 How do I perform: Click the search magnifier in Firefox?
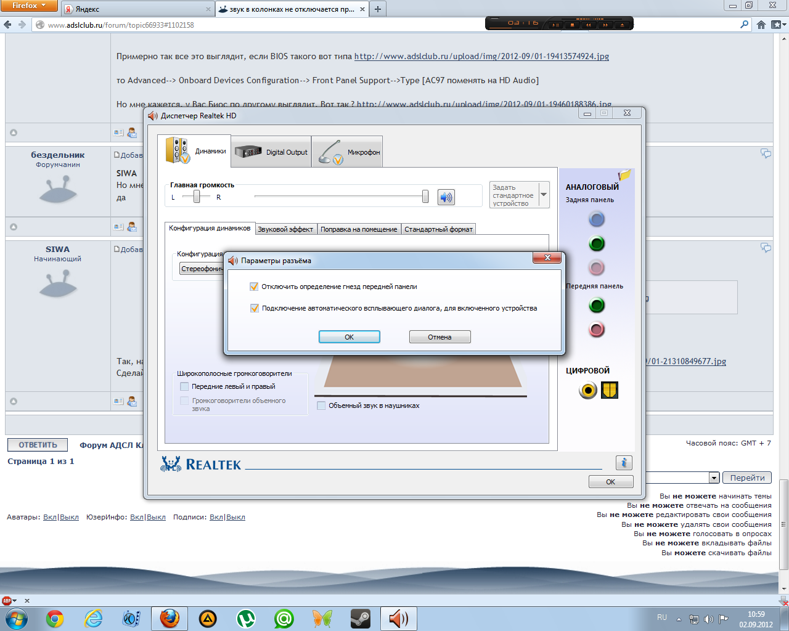coord(745,25)
